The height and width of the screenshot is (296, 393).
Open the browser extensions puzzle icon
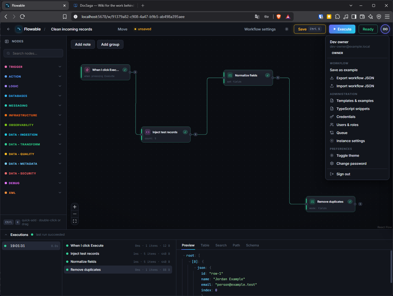337,17
